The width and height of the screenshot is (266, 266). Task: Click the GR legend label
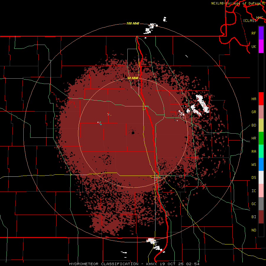click(x=254, y=112)
